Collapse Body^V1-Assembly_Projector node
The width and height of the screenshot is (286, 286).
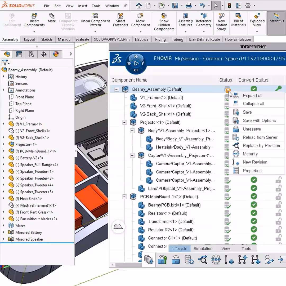click(132, 130)
